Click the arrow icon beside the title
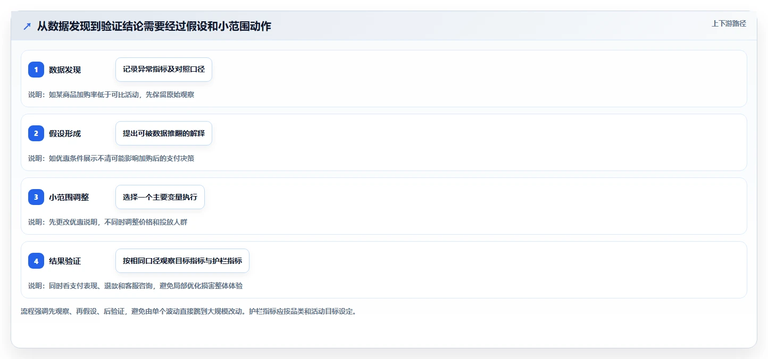The image size is (768, 359). coord(27,26)
